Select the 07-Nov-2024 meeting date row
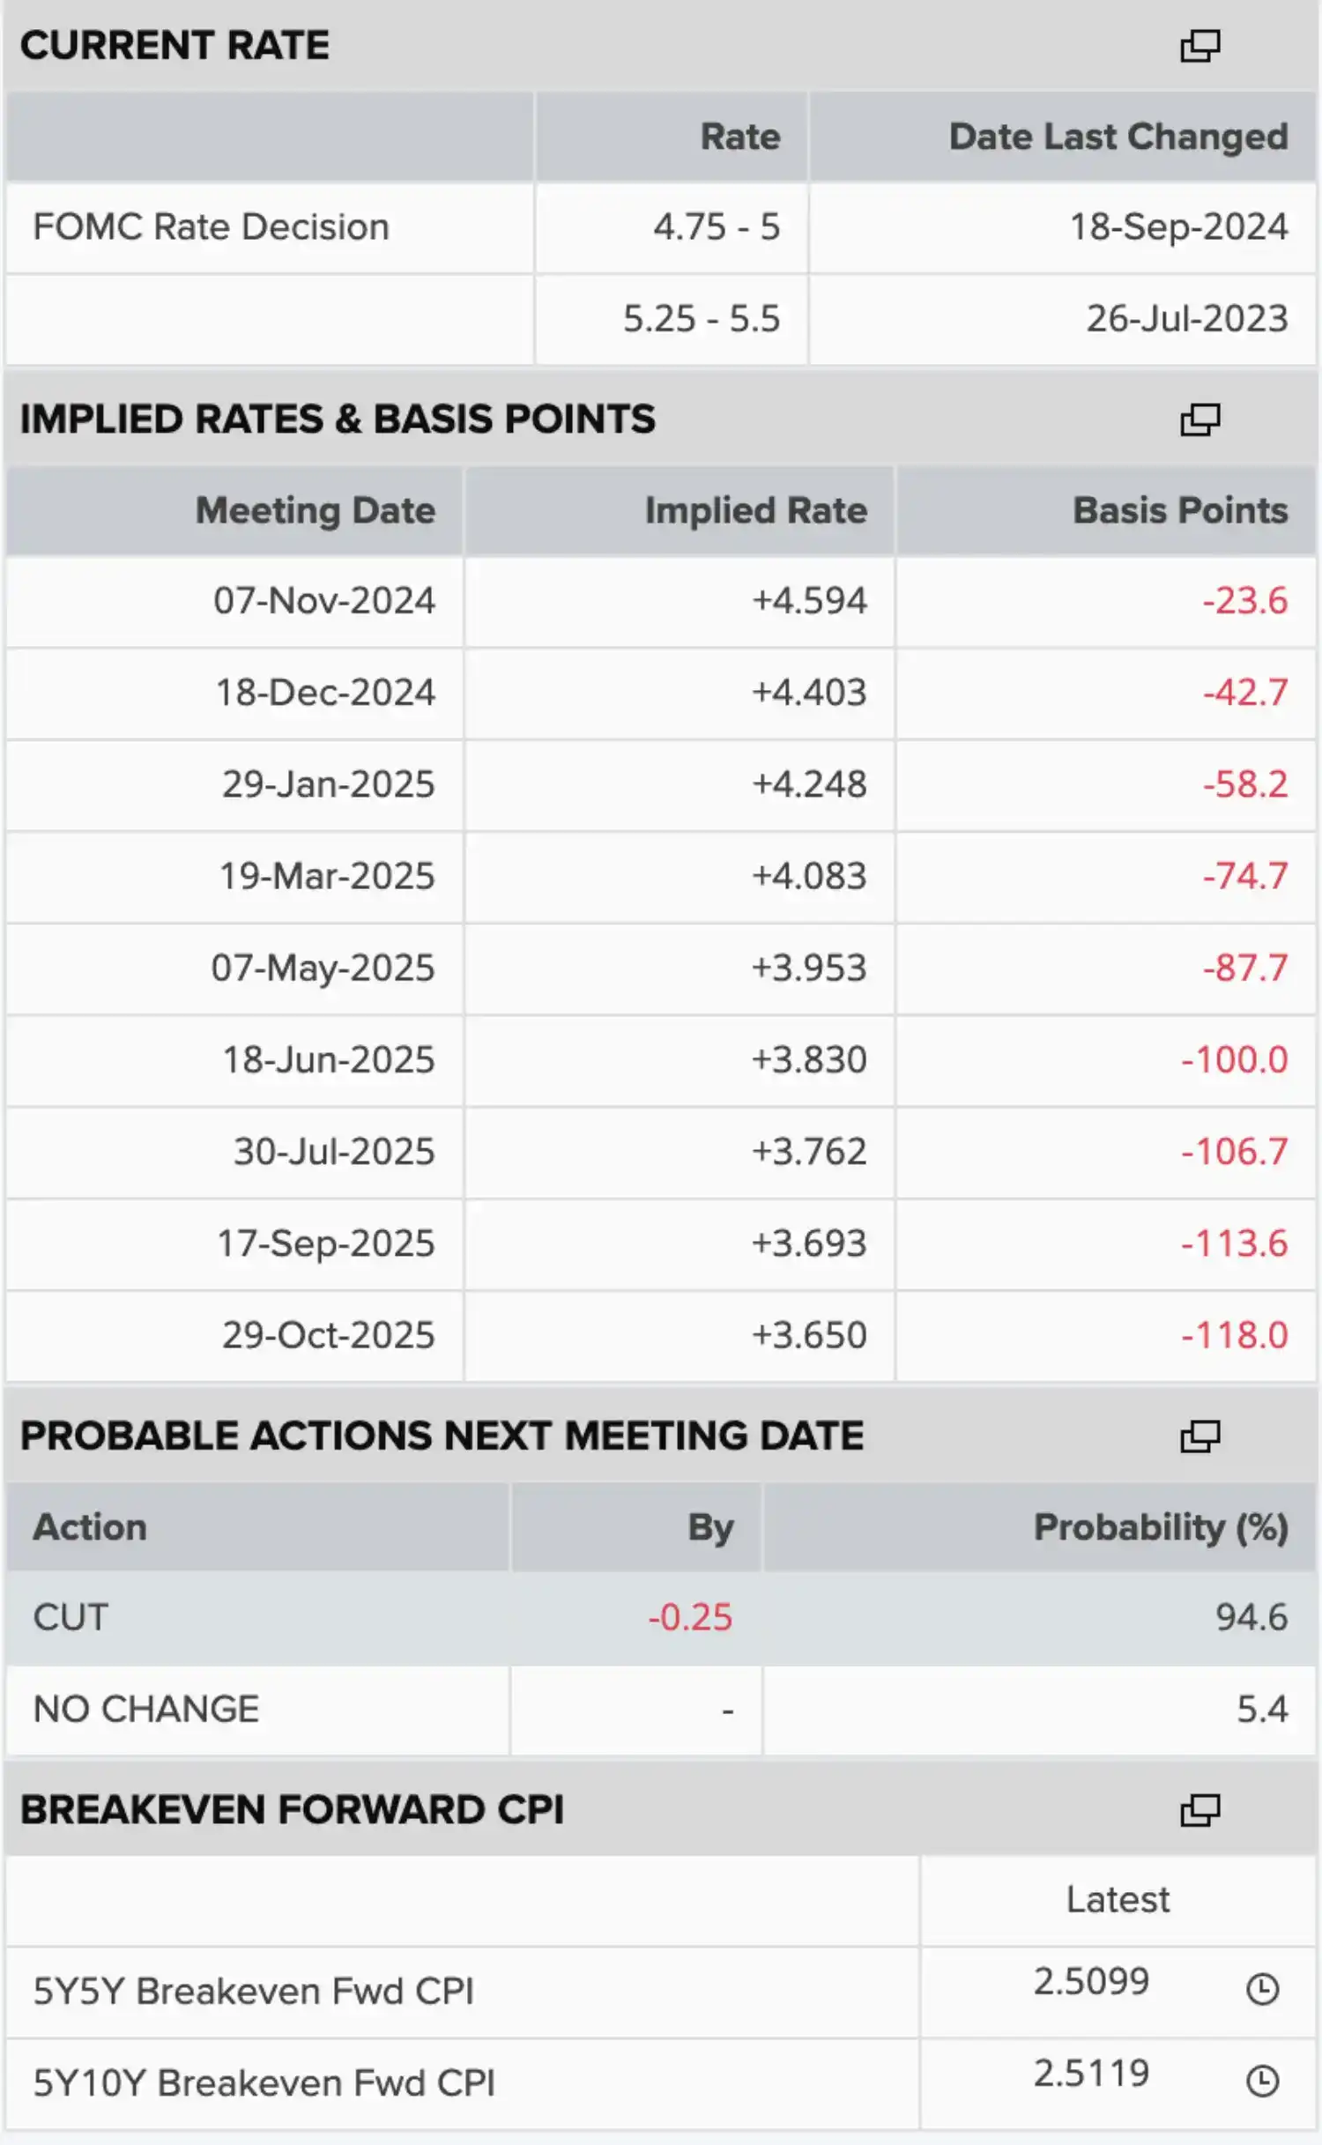Viewport: 1322px width, 2145px height. [661, 601]
